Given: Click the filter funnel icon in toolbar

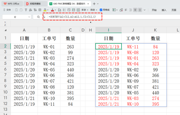Looking at the screenshot, I should pyautogui.click(x=26, y=10).
